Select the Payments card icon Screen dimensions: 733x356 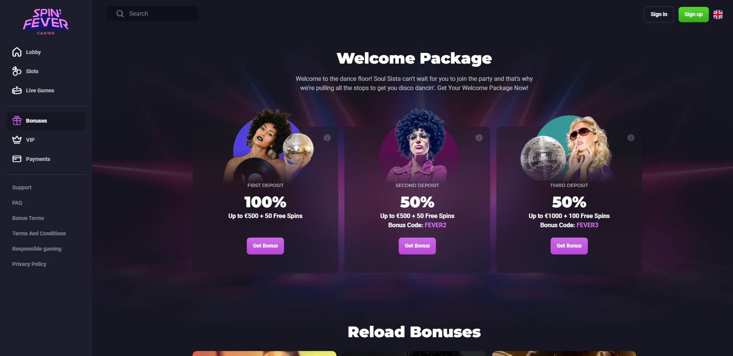17,159
